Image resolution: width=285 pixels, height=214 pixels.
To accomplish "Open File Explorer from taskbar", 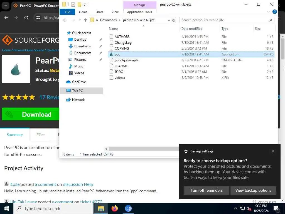I will 101,208.
